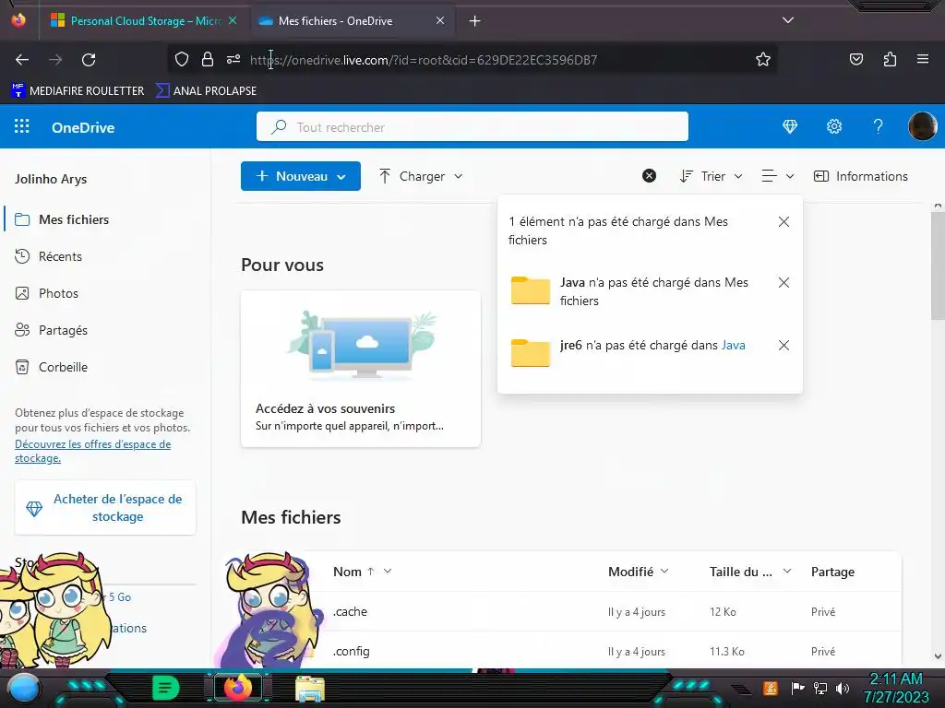Close the Mes fichiers OneDrive tab
The height and width of the screenshot is (708, 945).
click(440, 20)
